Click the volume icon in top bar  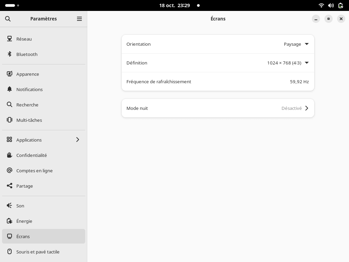pyautogui.click(x=331, y=5)
